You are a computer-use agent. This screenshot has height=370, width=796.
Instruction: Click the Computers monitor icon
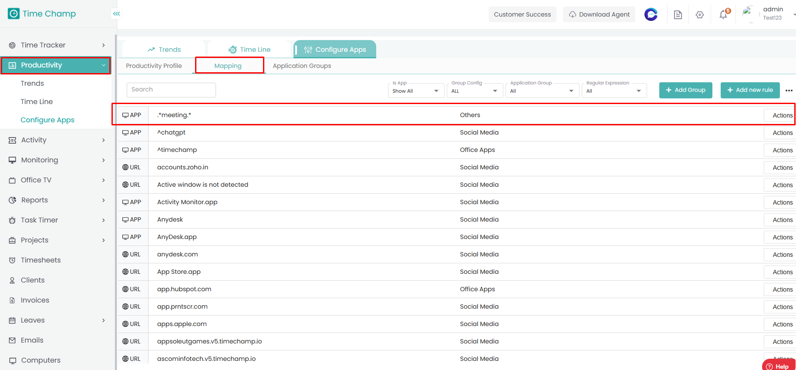click(12, 360)
